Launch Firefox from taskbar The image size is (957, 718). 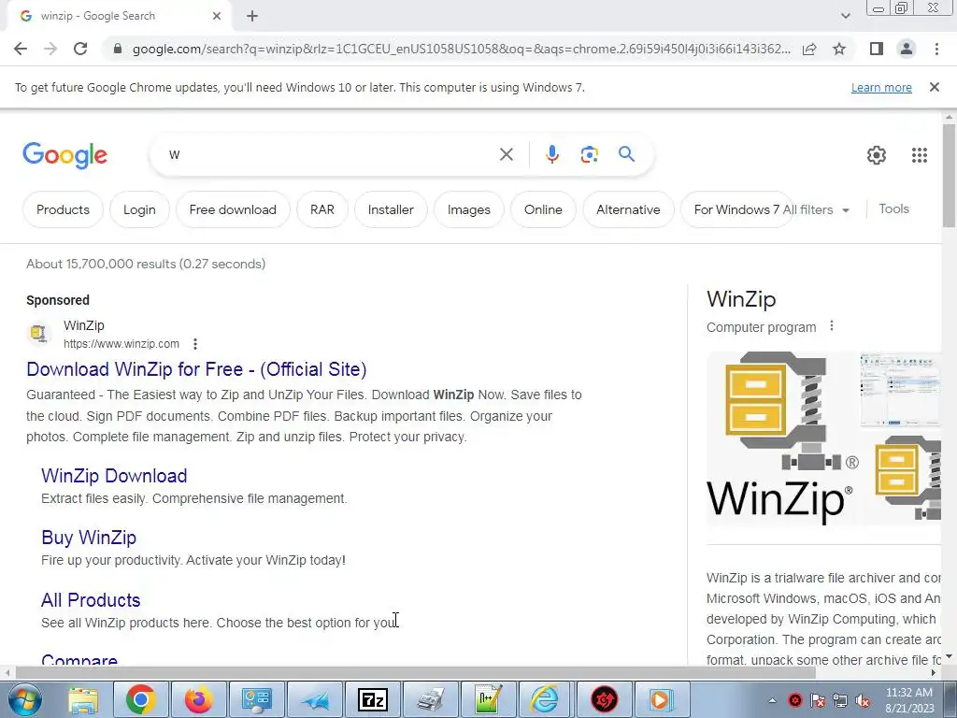point(198,699)
